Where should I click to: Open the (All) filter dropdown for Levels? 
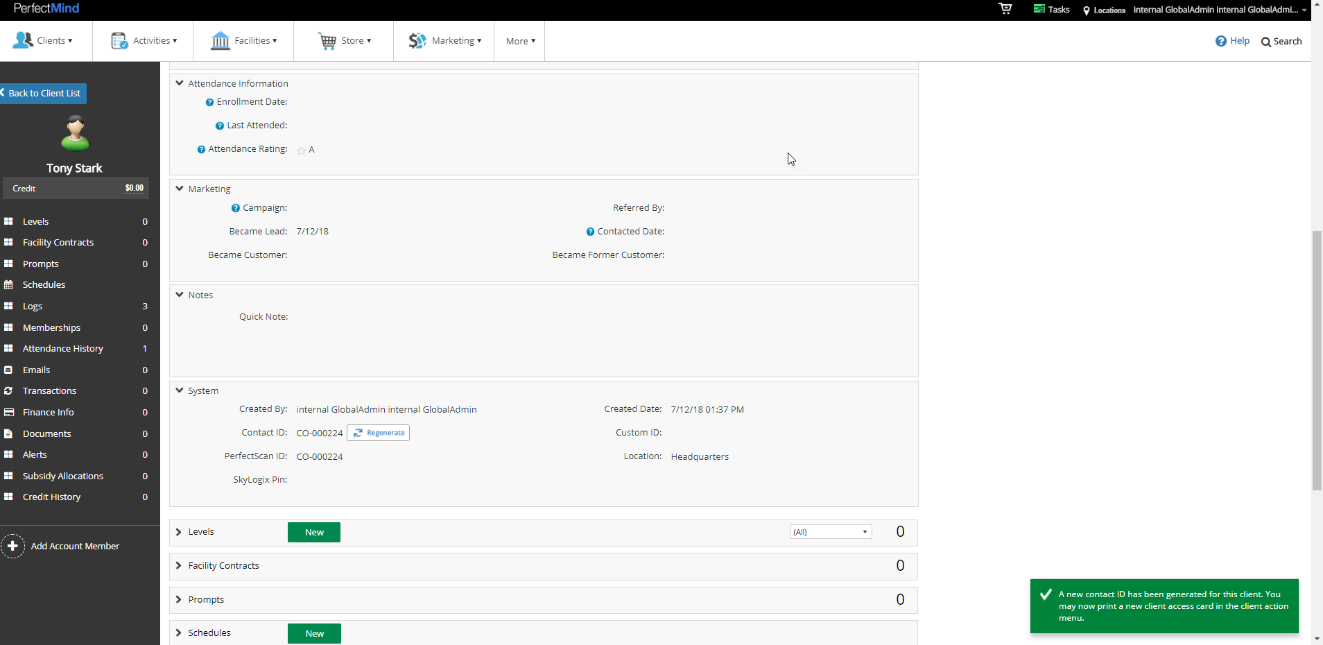point(830,531)
